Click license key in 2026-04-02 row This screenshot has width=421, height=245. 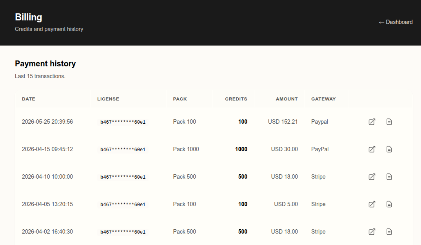coord(123,232)
